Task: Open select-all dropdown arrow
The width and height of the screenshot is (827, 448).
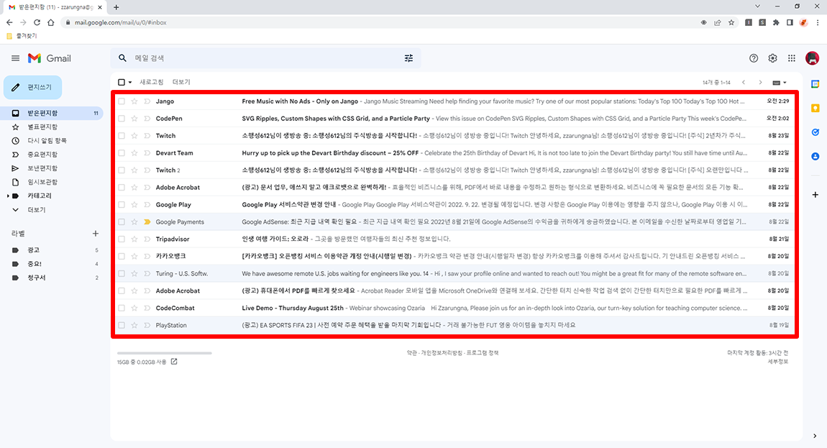Action: pyautogui.click(x=130, y=82)
